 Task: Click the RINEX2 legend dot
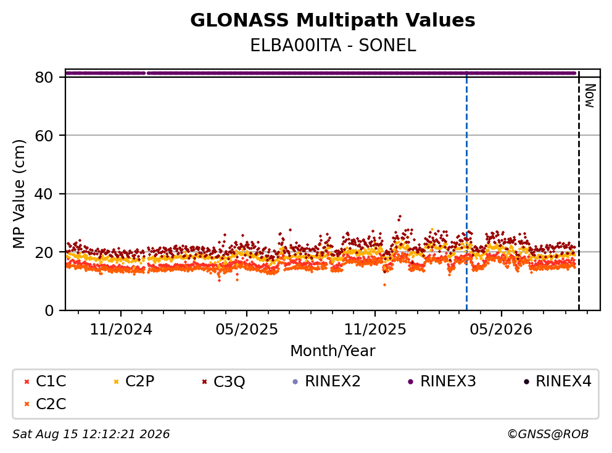click(x=295, y=381)
